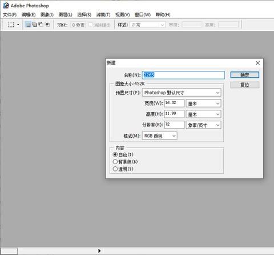Toggle the anti-alias (消除锯齿) checkbox
Screen dimensions: 274x255
pyautogui.click(x=91, y=25)
